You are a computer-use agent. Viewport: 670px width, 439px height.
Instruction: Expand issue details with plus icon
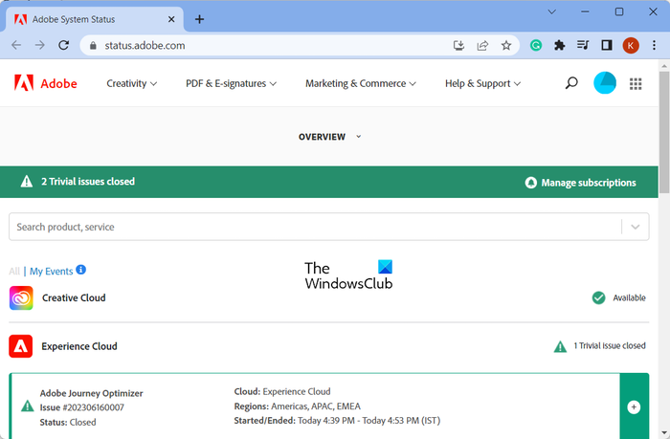click(x=634, y=407)
